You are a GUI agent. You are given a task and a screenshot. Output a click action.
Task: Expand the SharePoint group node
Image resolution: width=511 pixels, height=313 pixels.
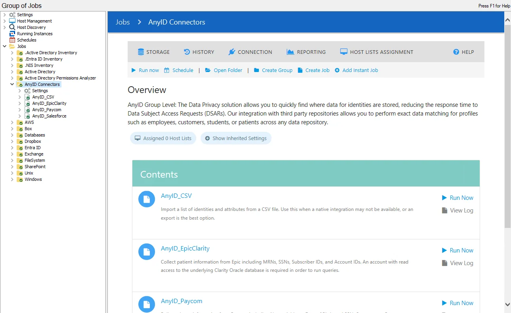point(12,167)
